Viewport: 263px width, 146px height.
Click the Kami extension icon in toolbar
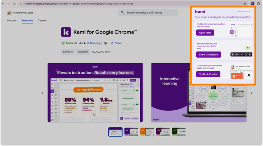(x=253, y=4)
